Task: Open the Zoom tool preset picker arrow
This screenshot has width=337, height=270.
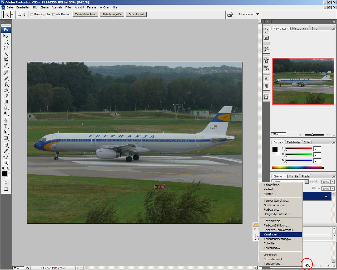Action: pos(12,15)
